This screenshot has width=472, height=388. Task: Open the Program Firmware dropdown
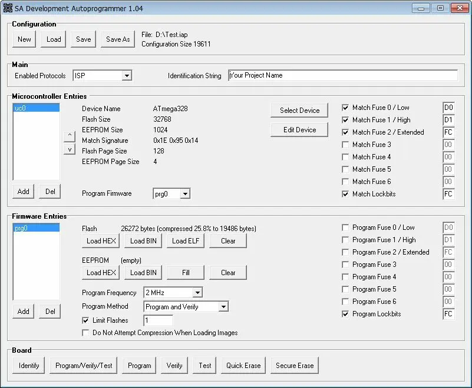(186, 194)
